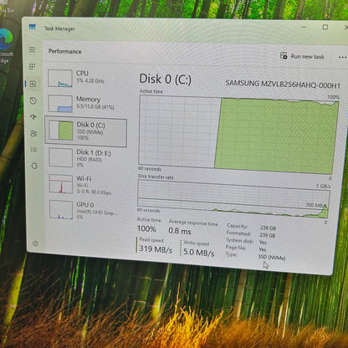
Task: Open the Services sidebar icon
Action: [34, 166]
